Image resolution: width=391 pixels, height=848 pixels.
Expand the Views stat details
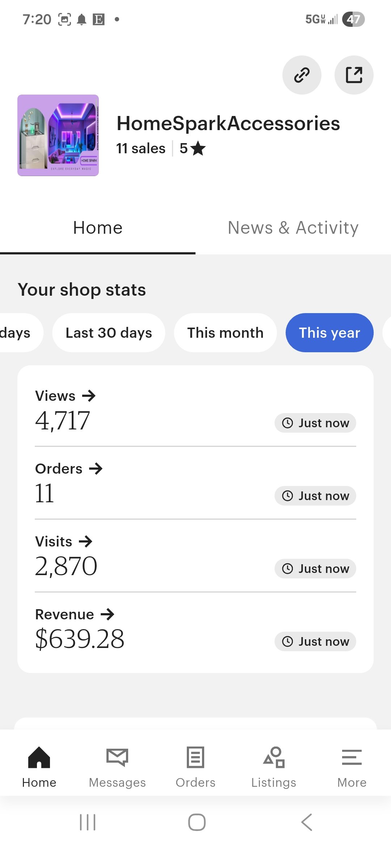(66, 396)
